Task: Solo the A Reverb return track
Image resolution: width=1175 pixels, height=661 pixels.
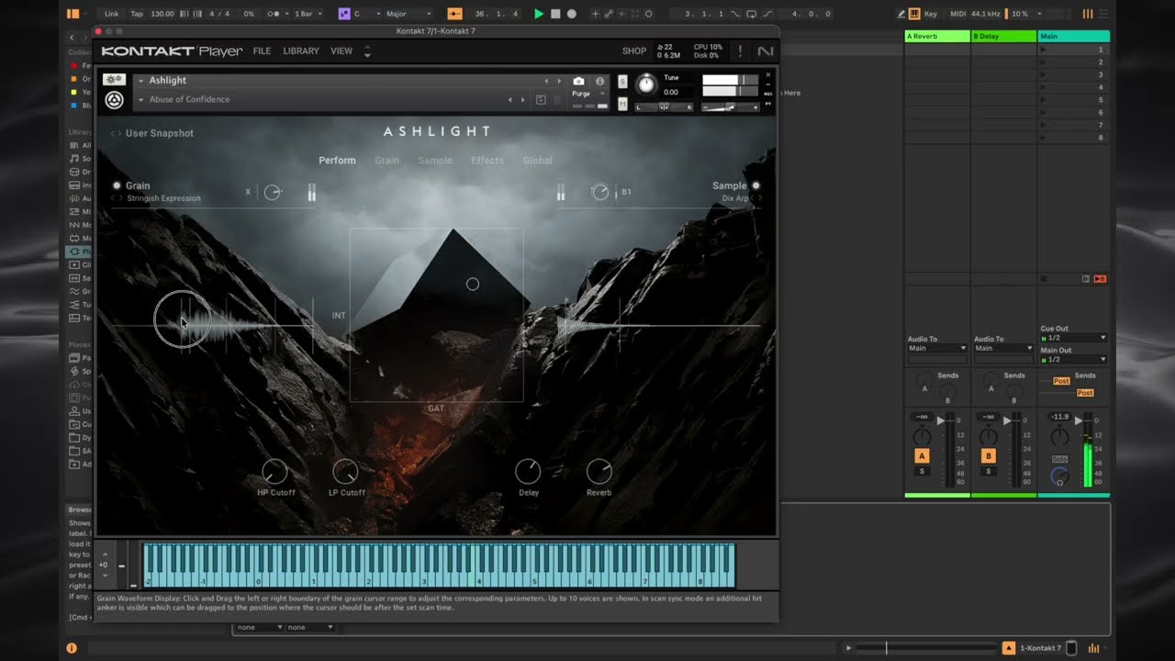Action: tap(923, 471)
